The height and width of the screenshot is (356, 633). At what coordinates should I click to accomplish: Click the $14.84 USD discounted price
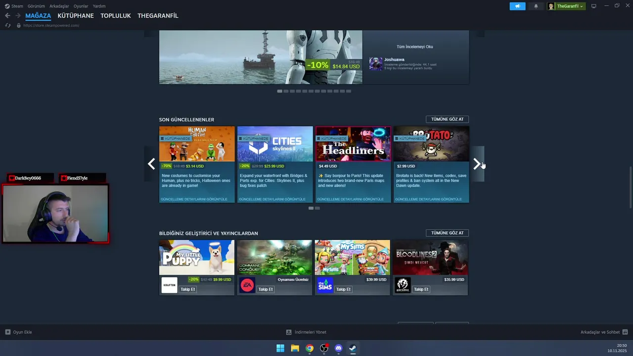point(346,66)
